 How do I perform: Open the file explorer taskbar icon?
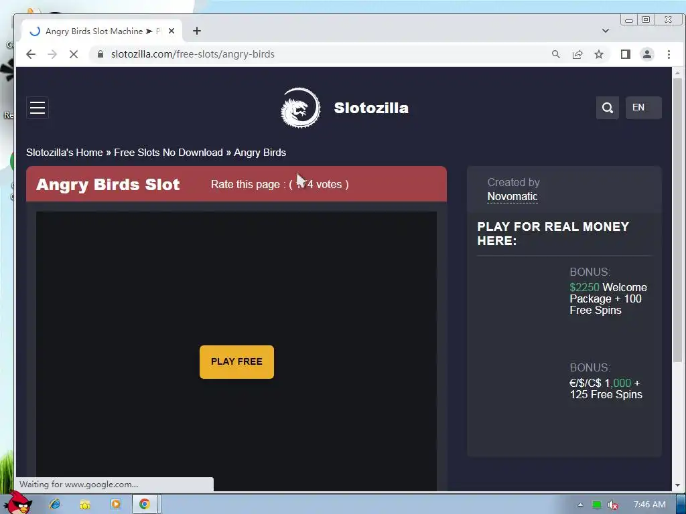point(85,505)
